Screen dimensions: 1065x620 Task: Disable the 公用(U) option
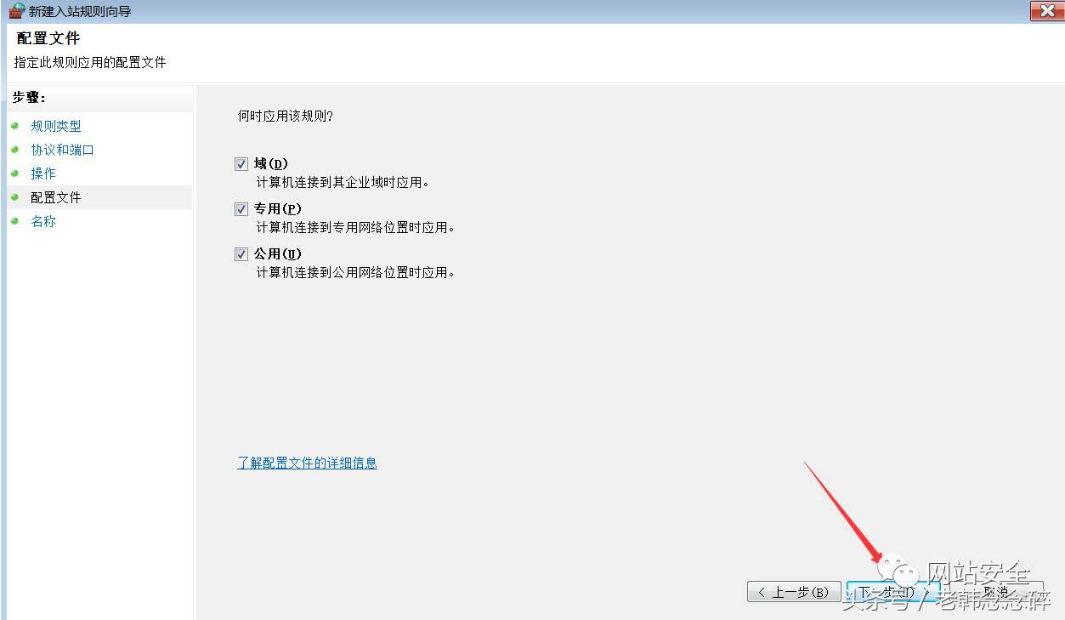(x=241, y=253)
